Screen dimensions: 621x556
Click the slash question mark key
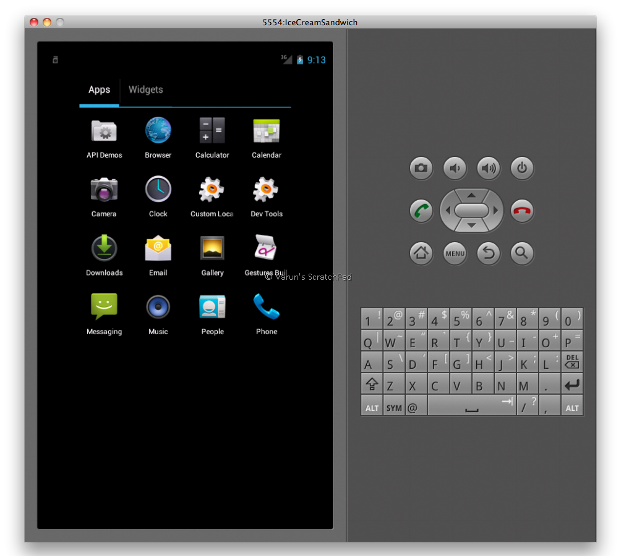click(528, 405)
